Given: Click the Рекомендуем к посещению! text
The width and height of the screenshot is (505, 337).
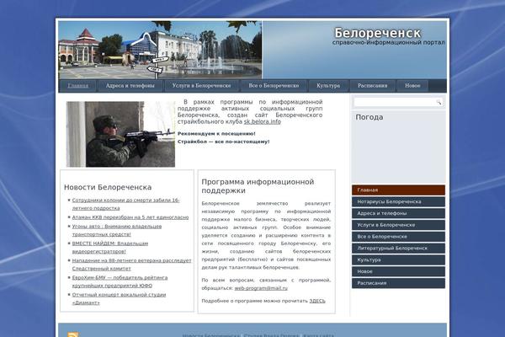Looking at the screenshot, I should 216,134.
